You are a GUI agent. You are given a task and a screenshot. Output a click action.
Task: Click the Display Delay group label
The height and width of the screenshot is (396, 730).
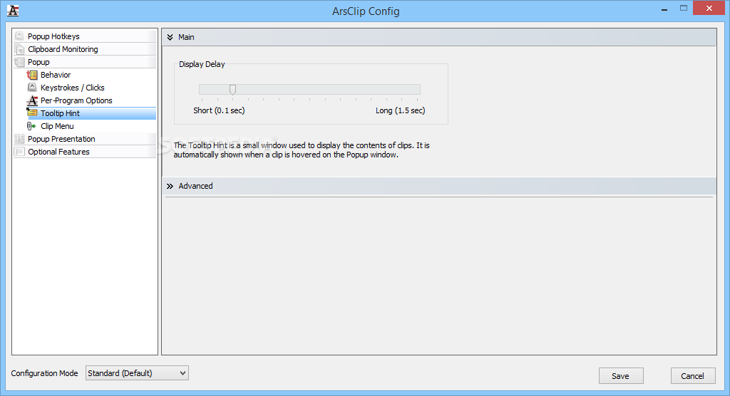point(202,64)
